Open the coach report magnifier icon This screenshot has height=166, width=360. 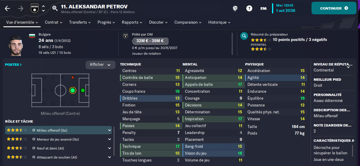click(244, 36)
